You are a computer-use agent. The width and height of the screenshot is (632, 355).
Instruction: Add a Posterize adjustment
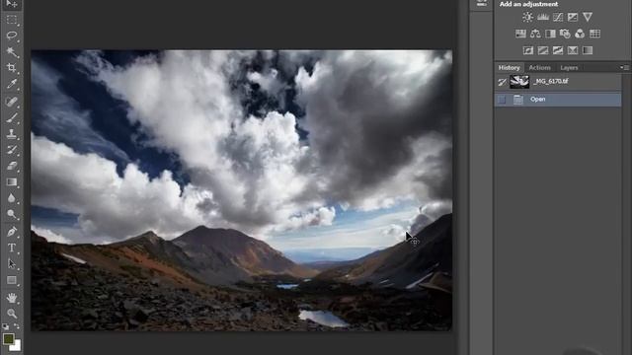click(543, 50)
